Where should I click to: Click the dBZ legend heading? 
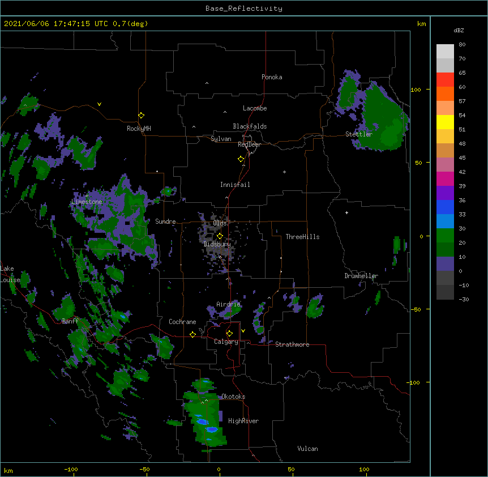[459, 30]
